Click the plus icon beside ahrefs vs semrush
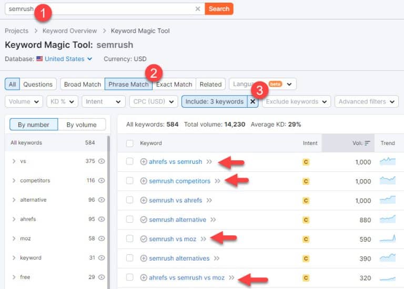 click(144, 162)
